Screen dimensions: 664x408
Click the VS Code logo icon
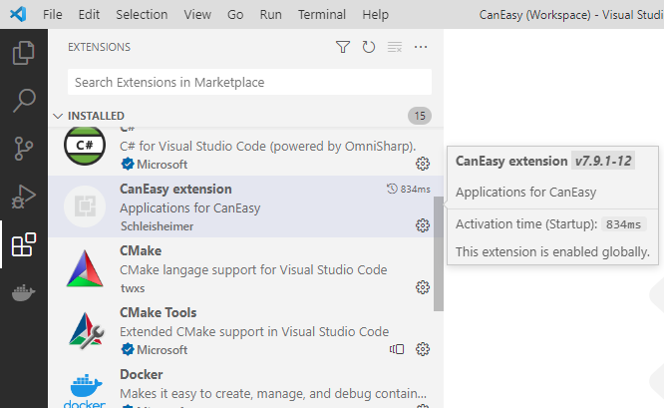click(18, 14)
